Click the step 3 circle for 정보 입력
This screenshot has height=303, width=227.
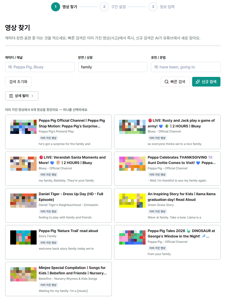tap(153, 7)
